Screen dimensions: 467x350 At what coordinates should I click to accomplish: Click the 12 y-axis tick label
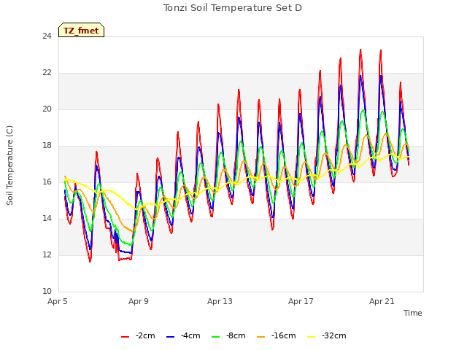[47, 254]
